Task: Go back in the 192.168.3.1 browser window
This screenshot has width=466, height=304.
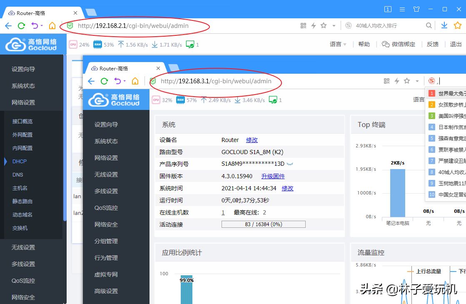Action: click(x=91, y=81)
